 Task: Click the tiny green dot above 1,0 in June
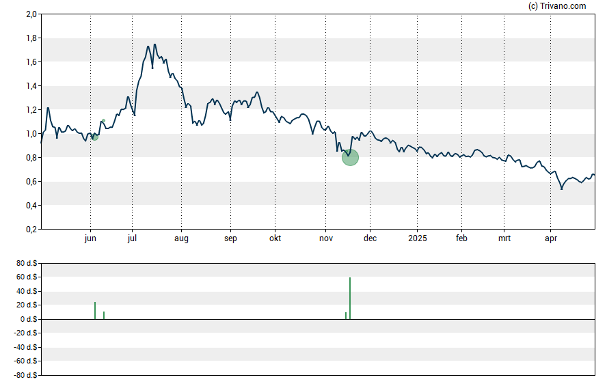click(103, 121)
